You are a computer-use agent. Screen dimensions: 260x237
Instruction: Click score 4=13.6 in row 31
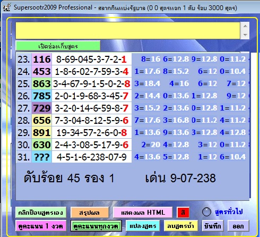(148, 157)
